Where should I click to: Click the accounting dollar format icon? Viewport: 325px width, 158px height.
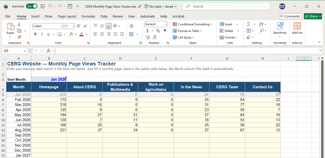147,31
